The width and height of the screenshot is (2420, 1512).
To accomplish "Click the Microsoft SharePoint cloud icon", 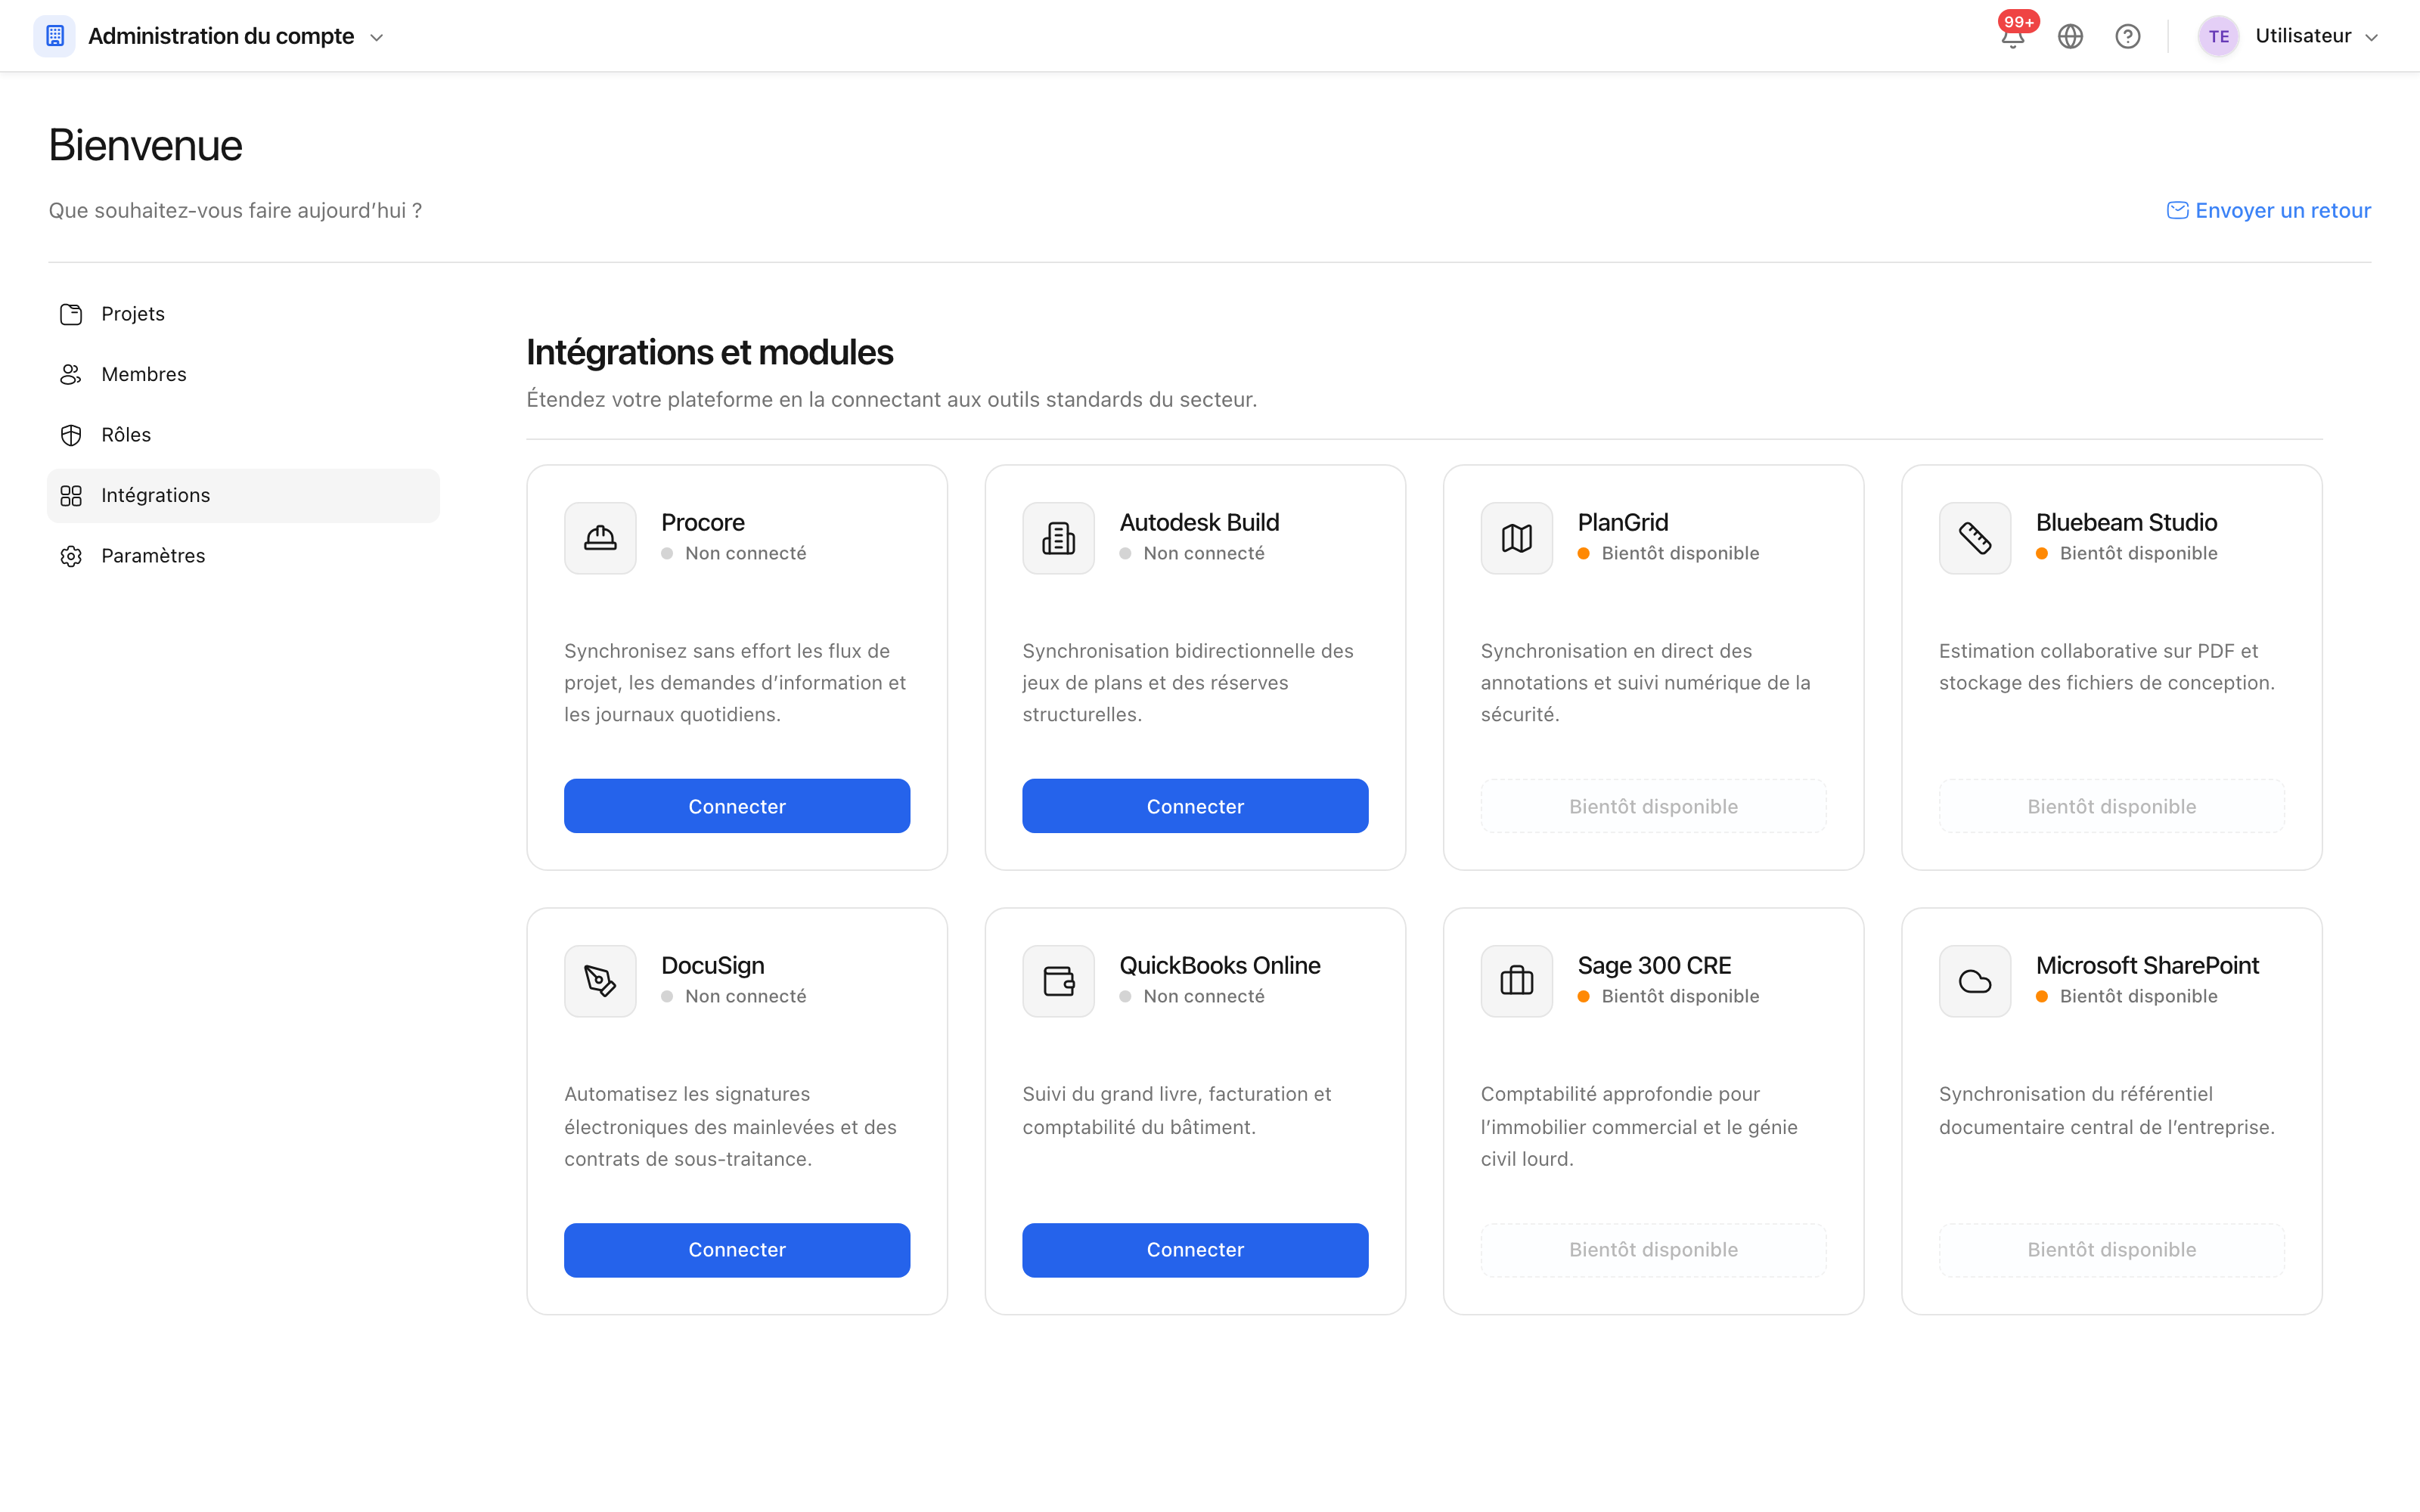I will (x=1975, y=981).
